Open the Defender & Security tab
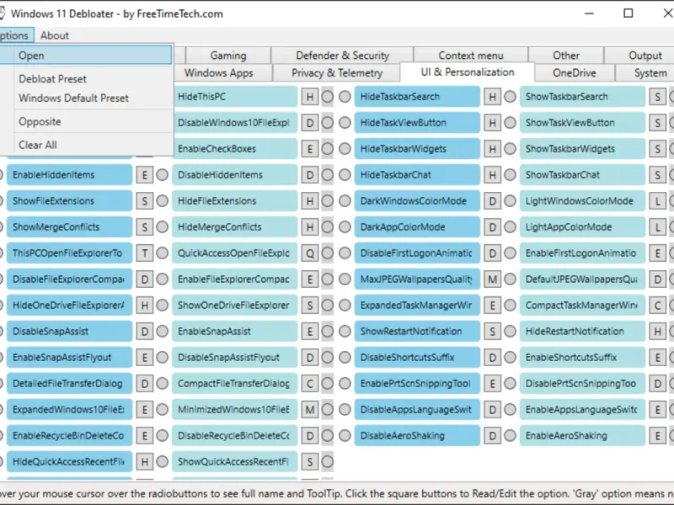The image size is (674, 505). (x=342, y=56)
